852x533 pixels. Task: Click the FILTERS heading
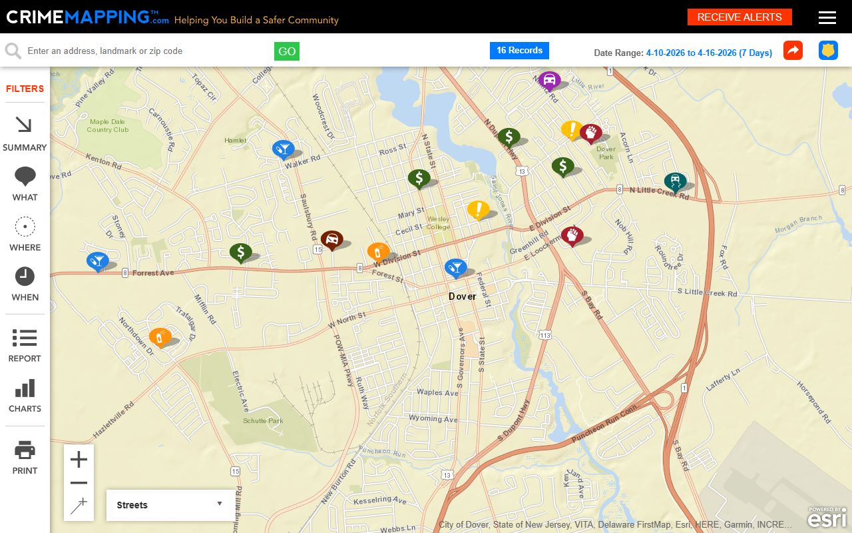[x=25, y=89]
